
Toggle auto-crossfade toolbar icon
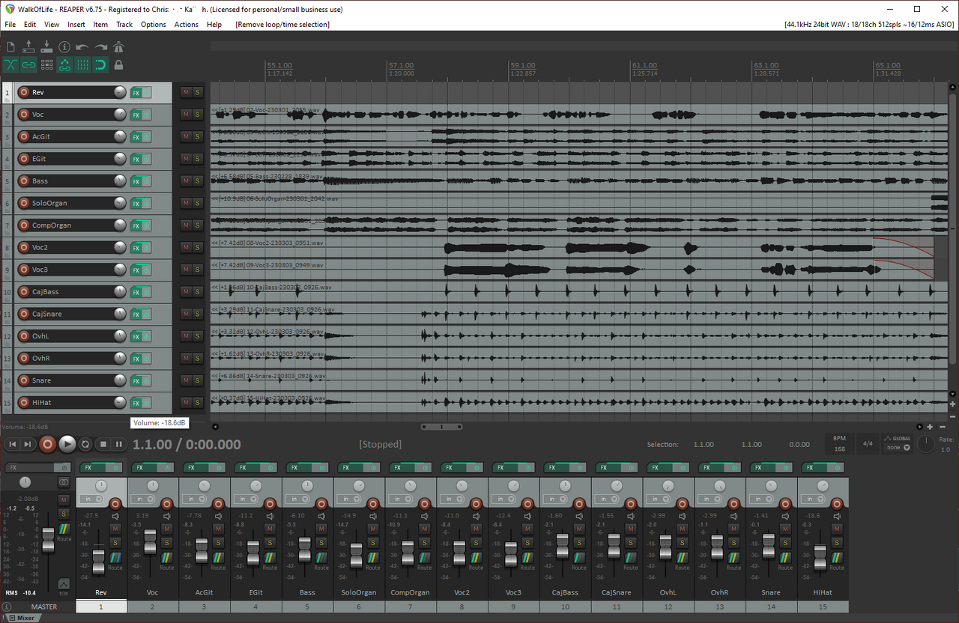click(x=10, y=65)
